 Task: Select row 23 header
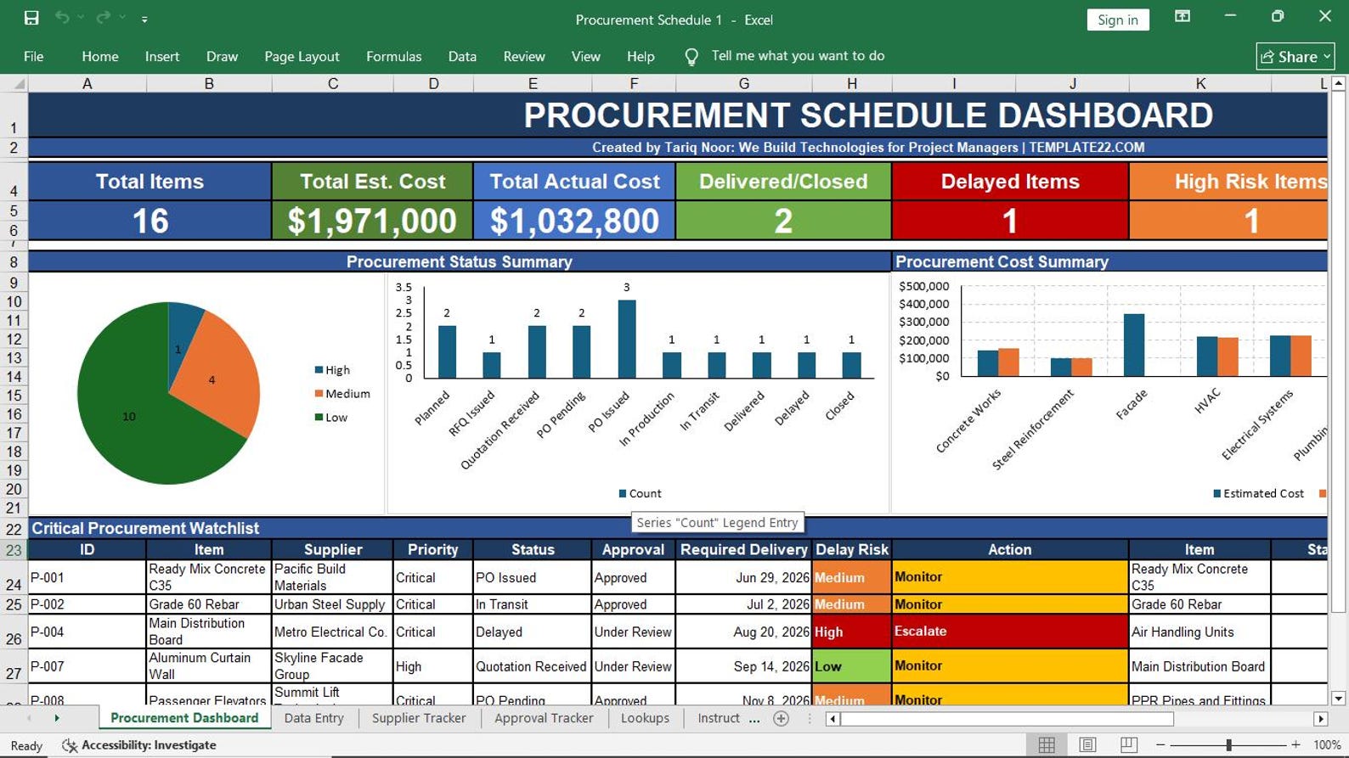tap(14, 550)
